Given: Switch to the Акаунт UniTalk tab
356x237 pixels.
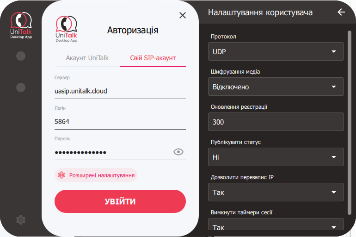Looking at the screenshot, I should click(x=87, y=58).
